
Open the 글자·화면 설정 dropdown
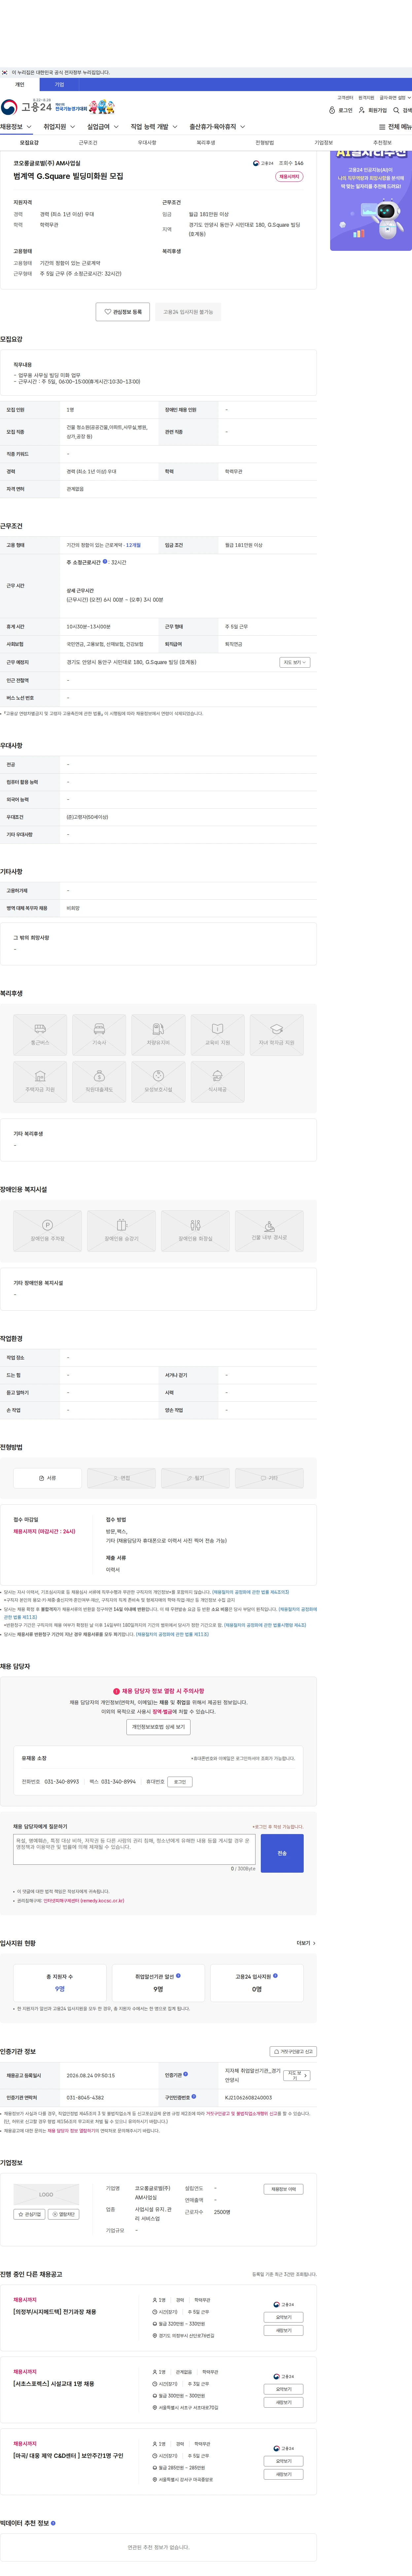click(395, 98)
